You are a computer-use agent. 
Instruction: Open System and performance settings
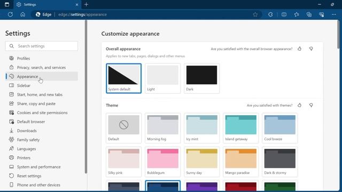(x=42, y=167)
